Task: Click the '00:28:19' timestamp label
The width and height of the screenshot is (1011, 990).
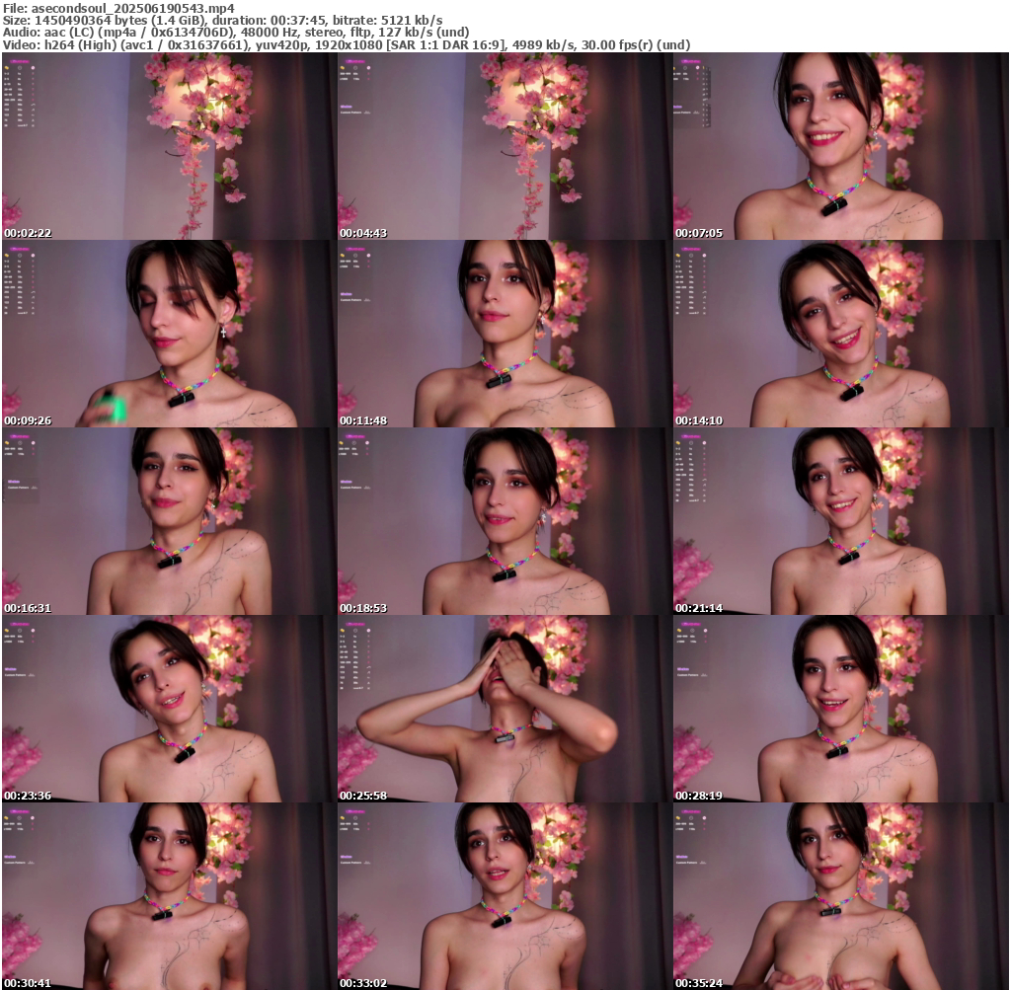Action: 700,796
